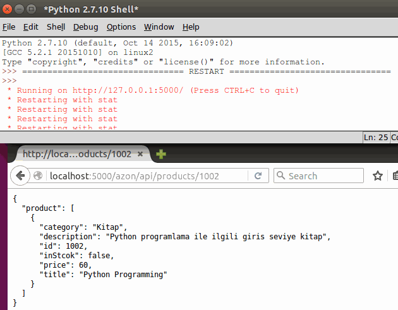Click the '[GCC 5.2.1 20151010] on linux2' line
The height and width of the screenshot is (310, 398).
(78, 52)
